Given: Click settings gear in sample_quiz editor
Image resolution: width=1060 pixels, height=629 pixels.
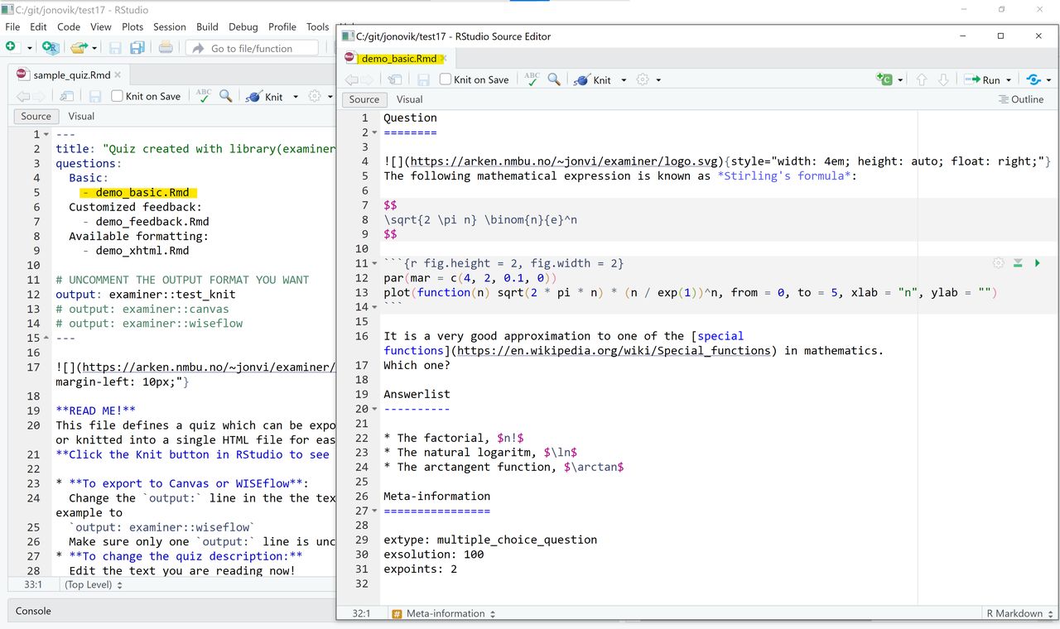Looking at the screenshot, I should coord(314,96).
